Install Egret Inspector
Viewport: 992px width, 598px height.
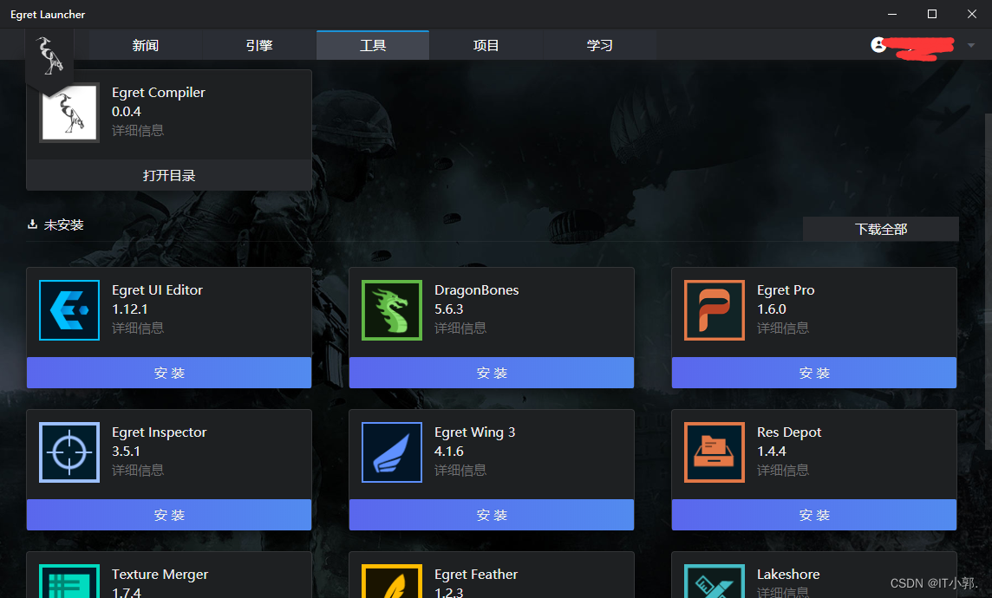click(169, 515)
